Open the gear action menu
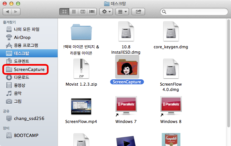This screenshot has height=146, width=231. (106, 12)
